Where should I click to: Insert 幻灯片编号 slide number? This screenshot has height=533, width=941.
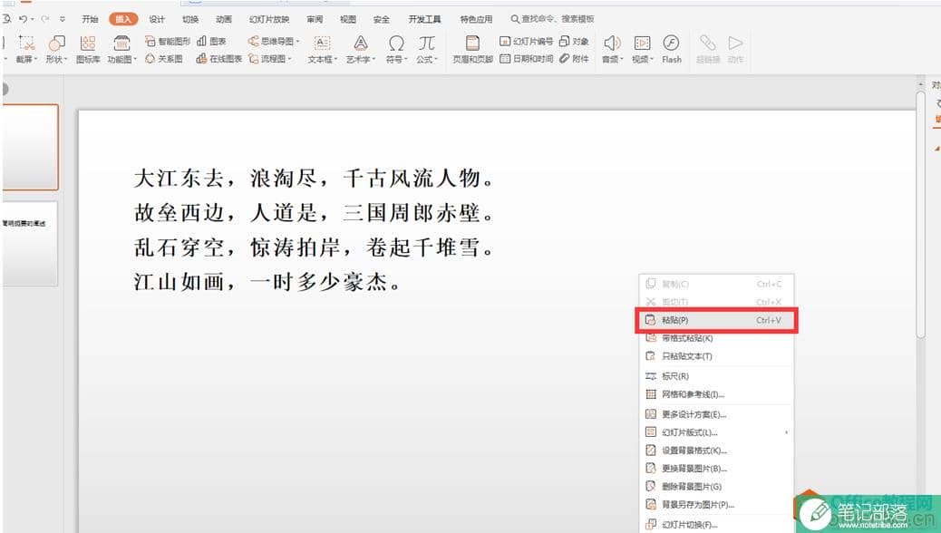pos(527,42)
